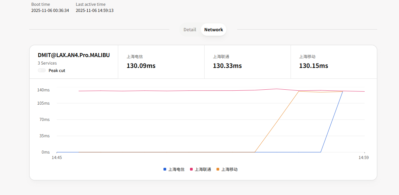This screenshot has height=195, width=399.
Task: Click the DMIT@LAX.AN4.Pro.MALIBU server title
Action: 74,55
